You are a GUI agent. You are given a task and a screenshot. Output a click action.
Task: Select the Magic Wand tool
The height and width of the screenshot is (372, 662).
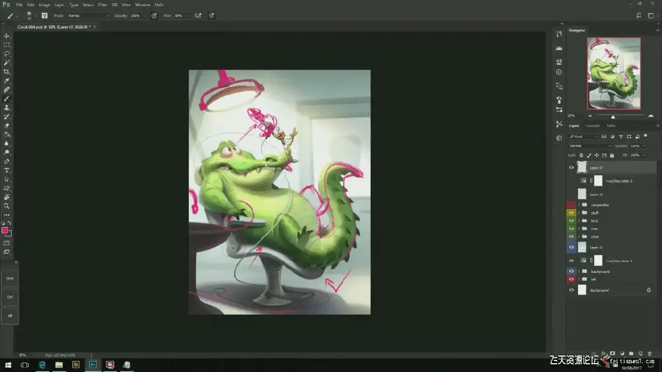(x=7, y=62)
